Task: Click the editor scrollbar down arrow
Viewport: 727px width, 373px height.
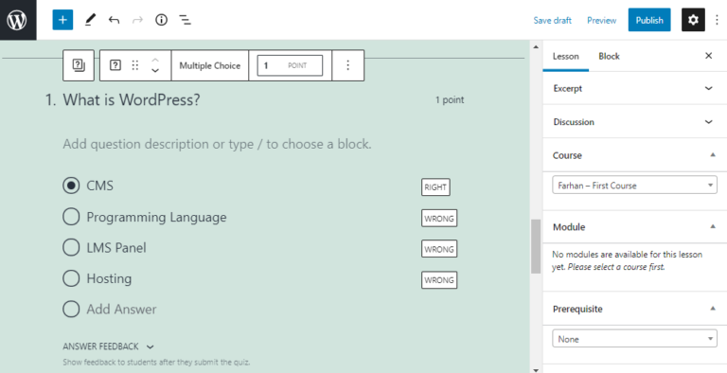Action: tap(536, 369)
